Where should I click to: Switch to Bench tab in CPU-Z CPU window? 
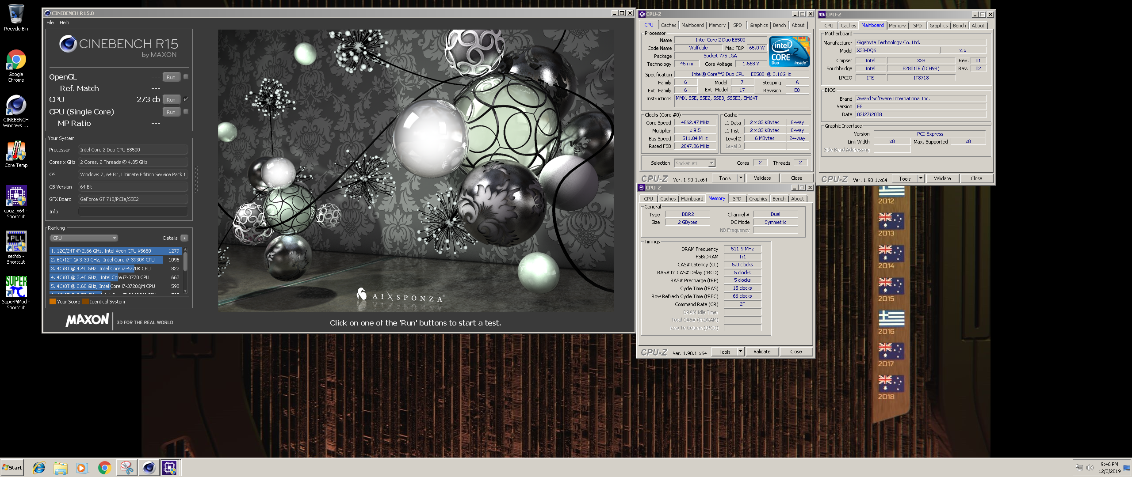pos(780,26)
